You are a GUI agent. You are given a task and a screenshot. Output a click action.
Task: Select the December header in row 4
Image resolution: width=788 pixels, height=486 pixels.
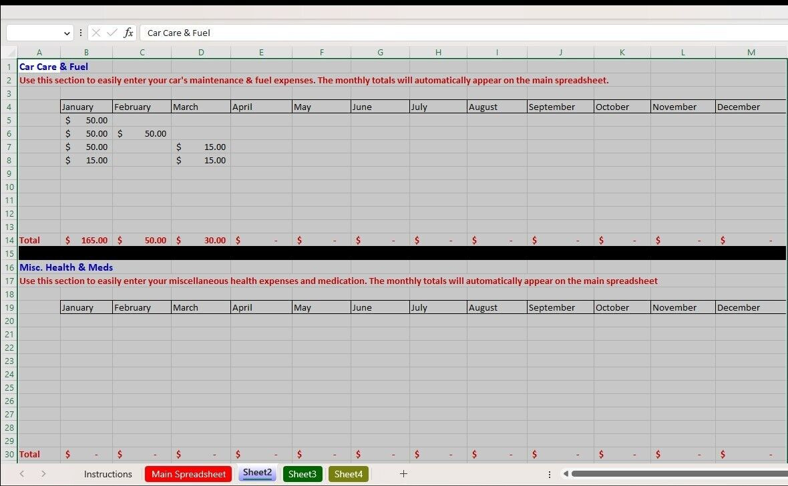(751, 107)
